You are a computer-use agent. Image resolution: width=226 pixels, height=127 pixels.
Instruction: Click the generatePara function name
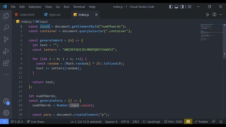(51, 101)
